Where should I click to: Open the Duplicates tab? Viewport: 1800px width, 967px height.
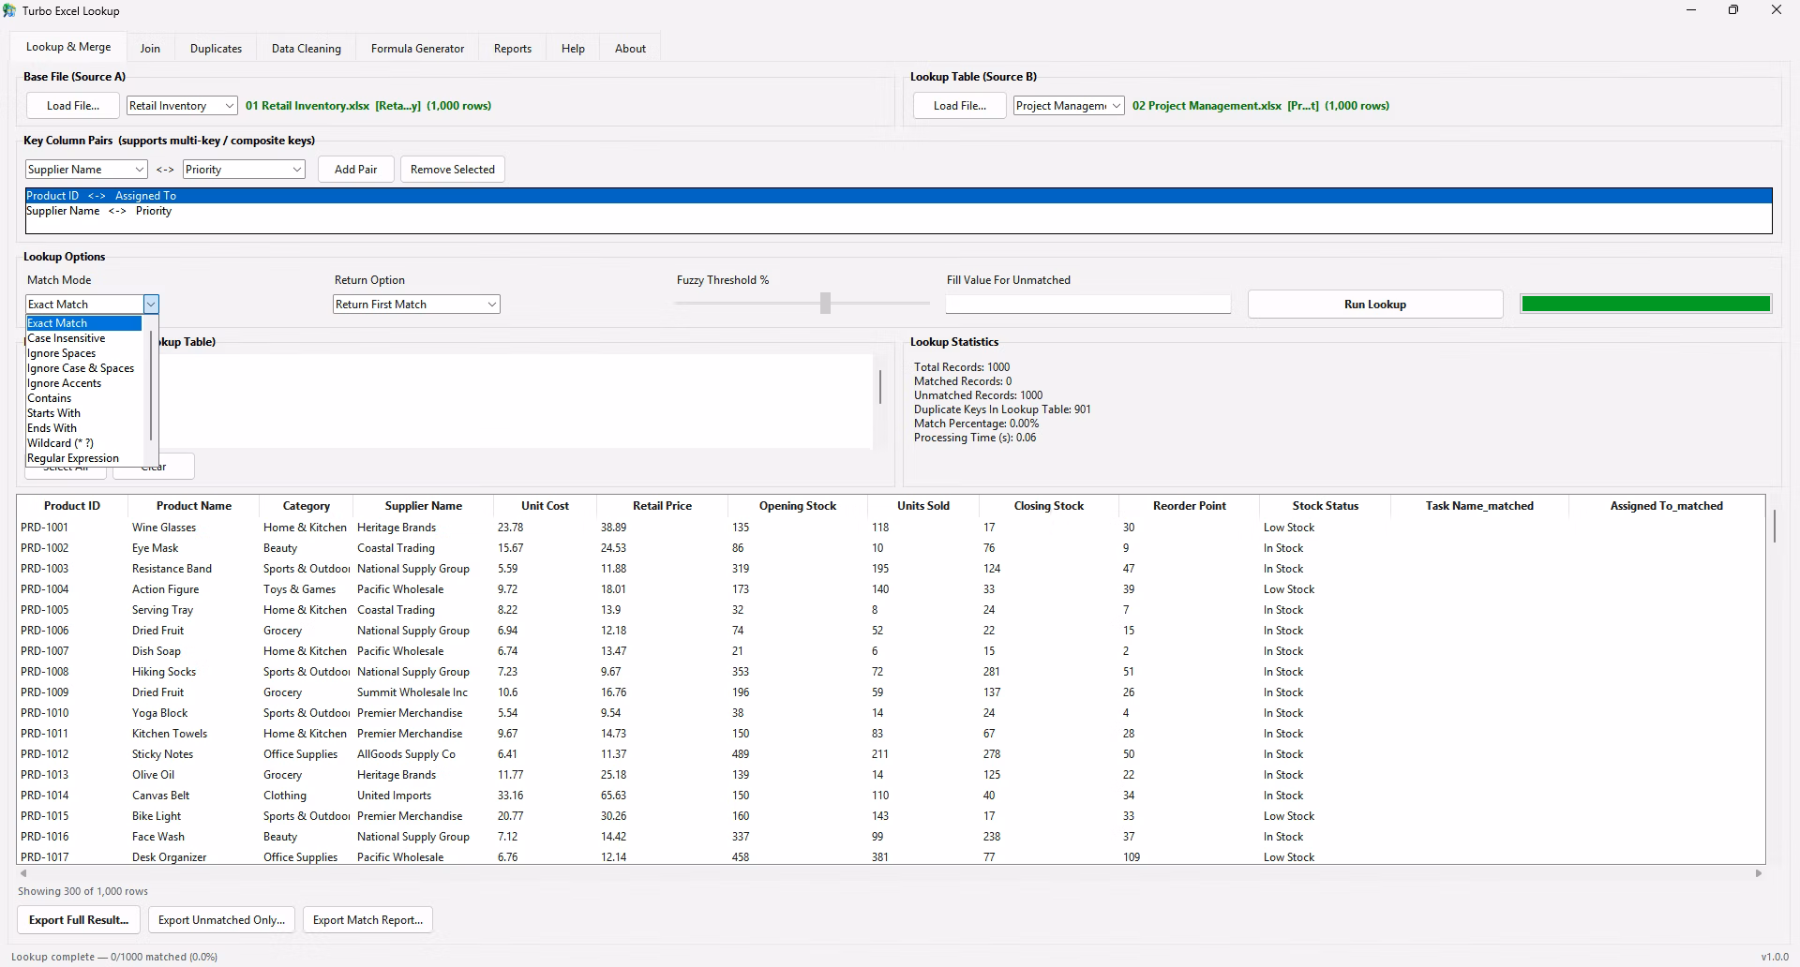point(216,49)
